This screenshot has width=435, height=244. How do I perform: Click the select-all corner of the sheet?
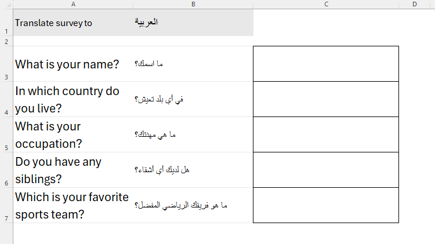click(6, 5)
